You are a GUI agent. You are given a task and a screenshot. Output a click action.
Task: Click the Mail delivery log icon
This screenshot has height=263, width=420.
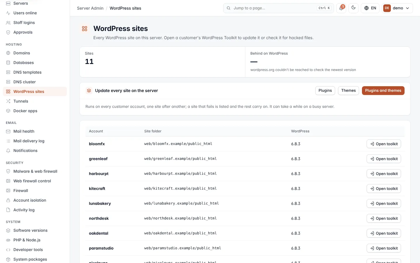coord(8,141)
